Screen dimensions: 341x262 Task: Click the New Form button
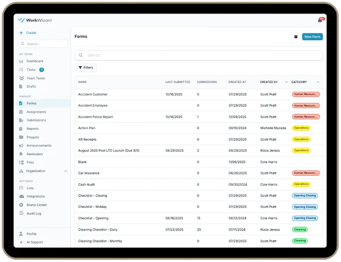[x=312, y=37]
